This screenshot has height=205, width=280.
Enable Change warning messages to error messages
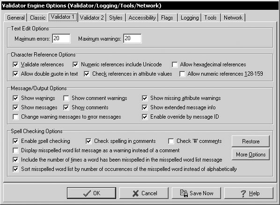click(15, 117)
